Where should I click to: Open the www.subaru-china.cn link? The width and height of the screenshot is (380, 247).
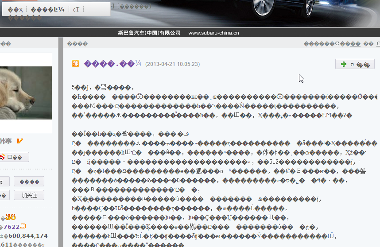click(x=214, y=33)
